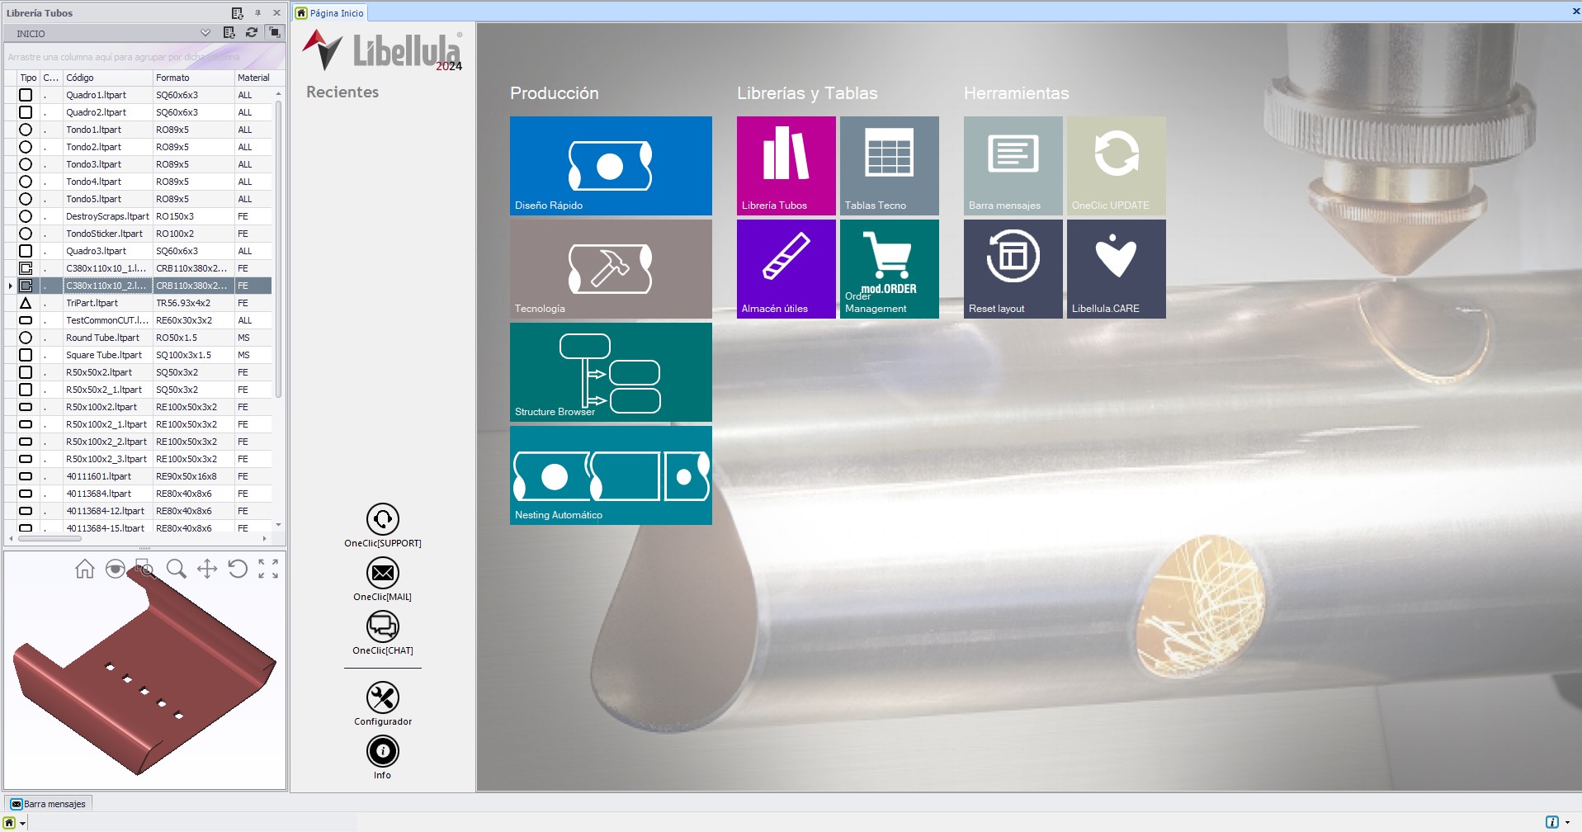Open the Tablas Tecno tile
The height and width of the screenshot is (832, 1582).
coord(890,166)
